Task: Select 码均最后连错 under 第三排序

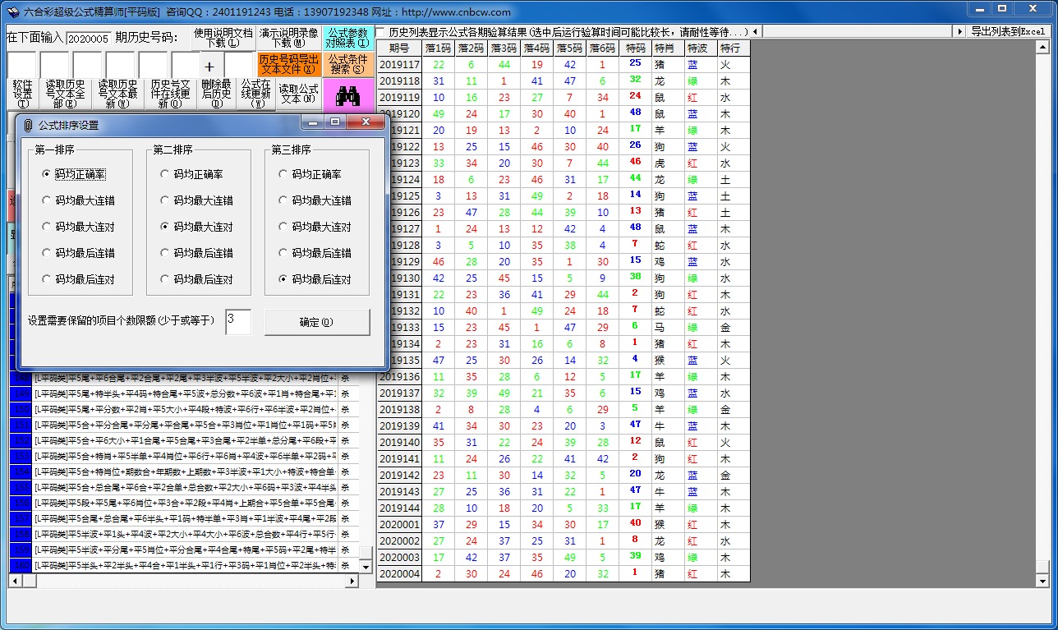Action: [x=283, y=253]
